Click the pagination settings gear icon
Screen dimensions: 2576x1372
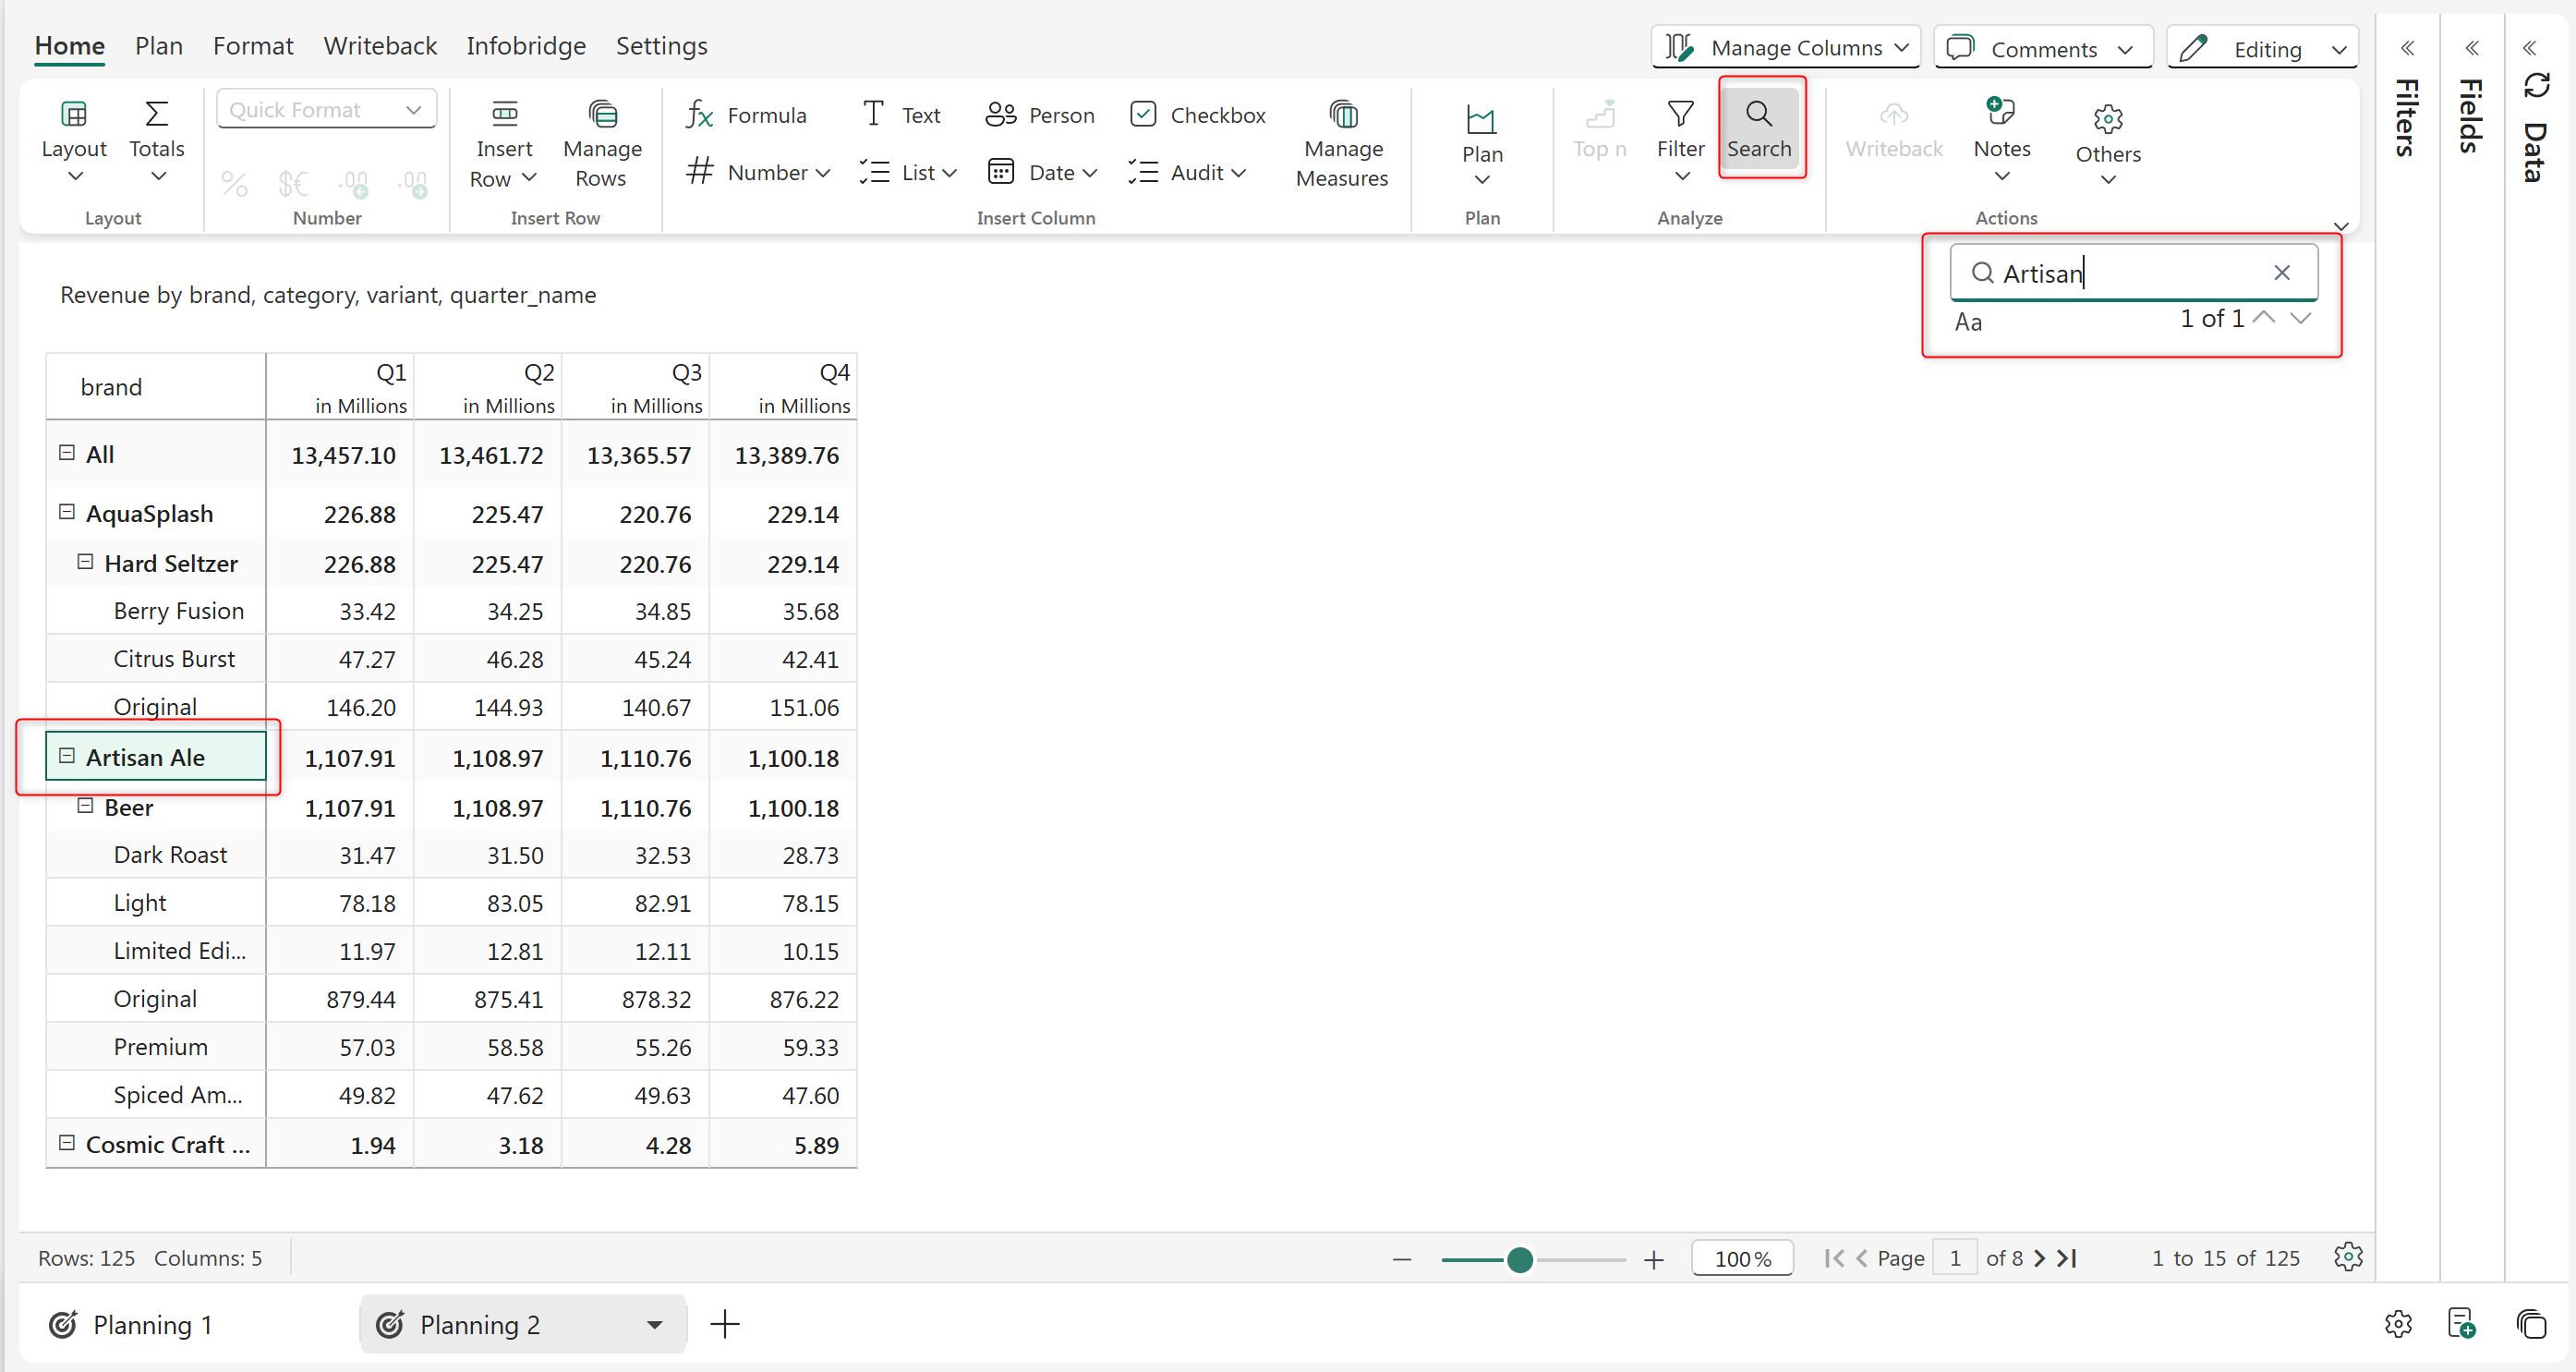point(2347,1257)
